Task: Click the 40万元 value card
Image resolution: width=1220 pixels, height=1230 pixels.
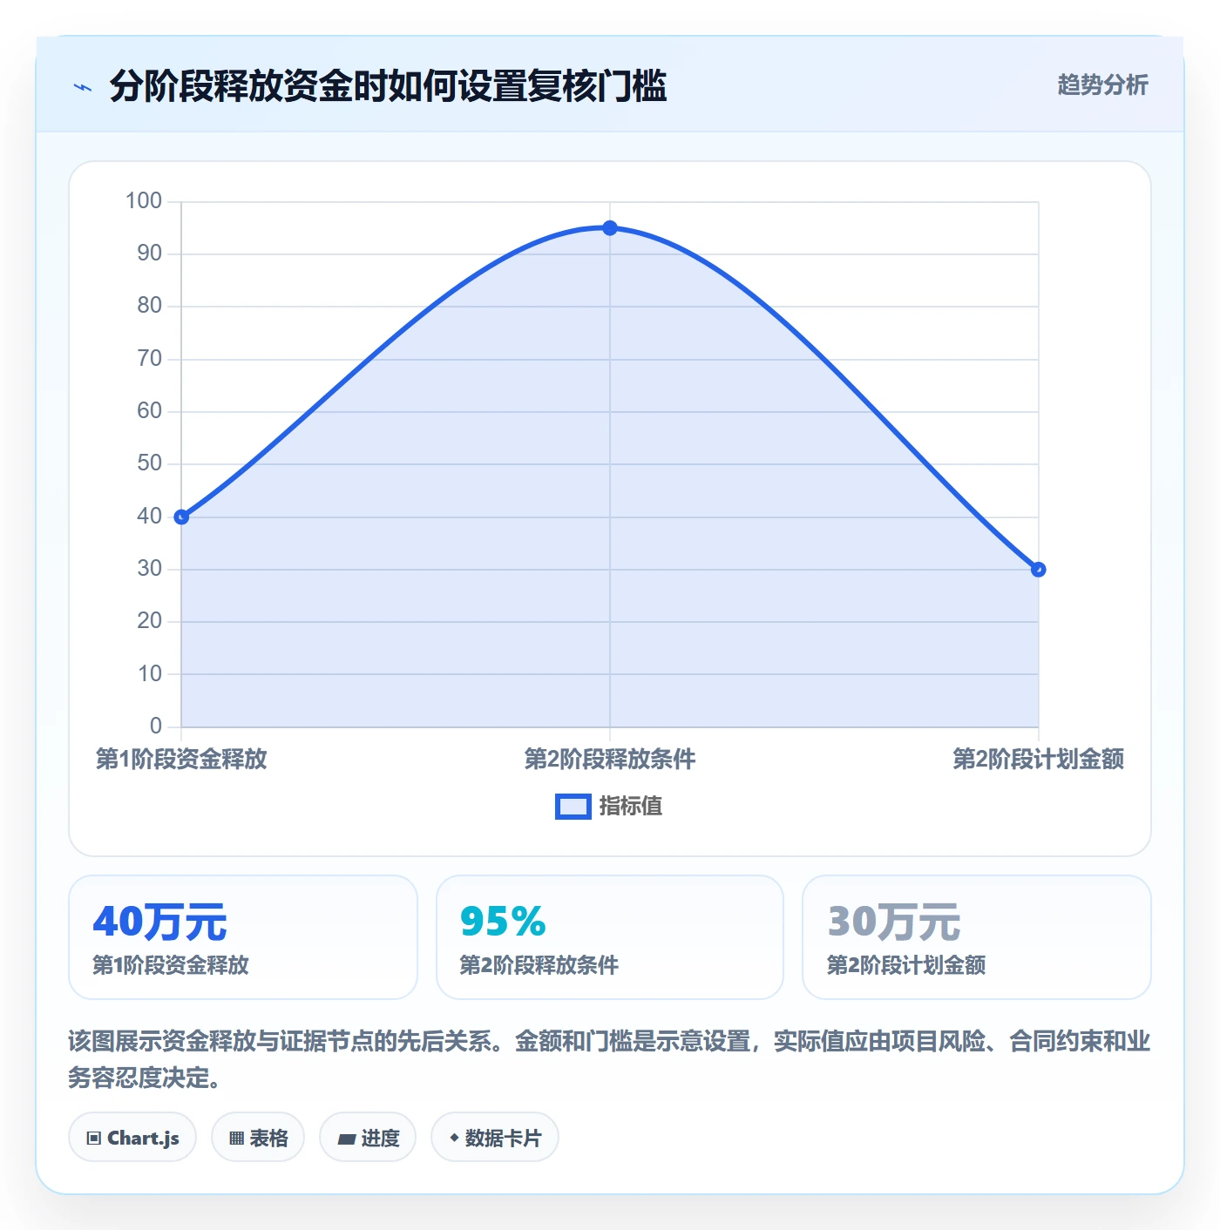Action: coord(243,937)
